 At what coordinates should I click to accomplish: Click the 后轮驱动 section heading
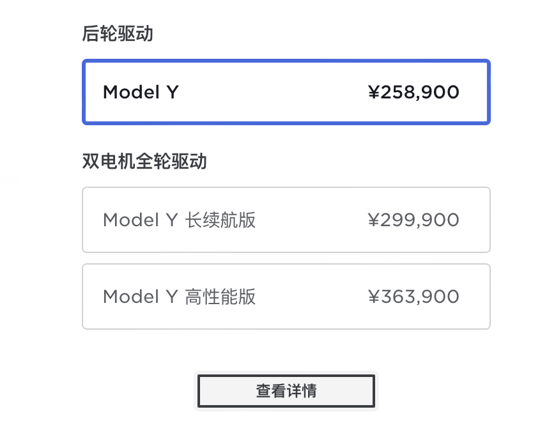[118, 34]
